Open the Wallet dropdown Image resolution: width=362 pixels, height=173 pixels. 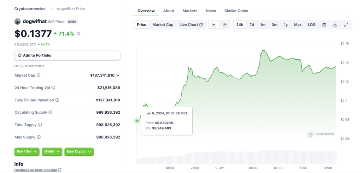click(52, 151)
